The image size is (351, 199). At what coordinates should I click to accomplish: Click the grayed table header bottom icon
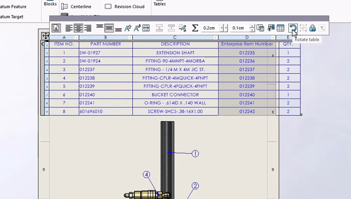171,28
